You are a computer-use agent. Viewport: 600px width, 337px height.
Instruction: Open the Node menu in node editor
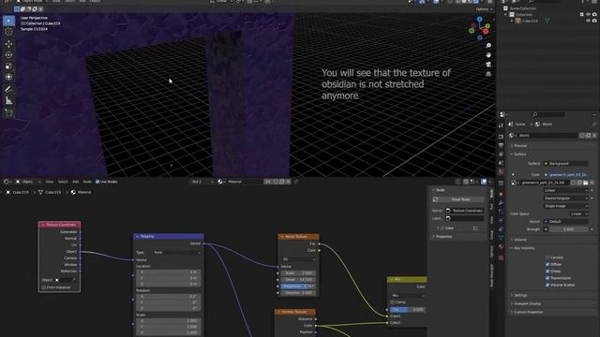click(87, 182)
